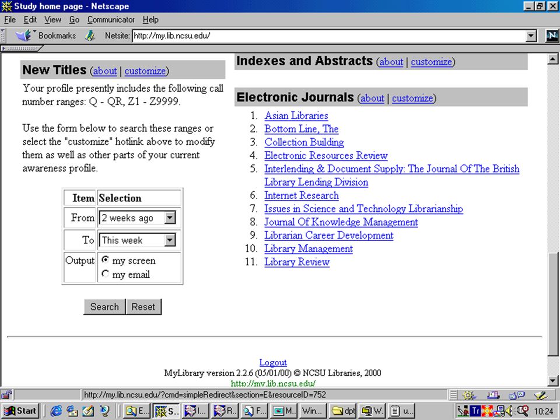Click the third quick launch icon
The height and width of the screenshot is (420, 560).
pos(88,411)
